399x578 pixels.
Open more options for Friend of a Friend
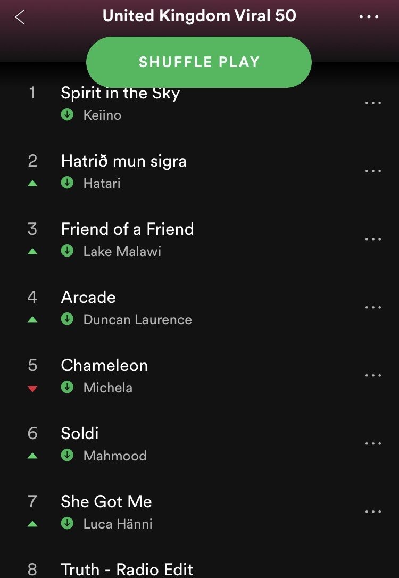373,240
